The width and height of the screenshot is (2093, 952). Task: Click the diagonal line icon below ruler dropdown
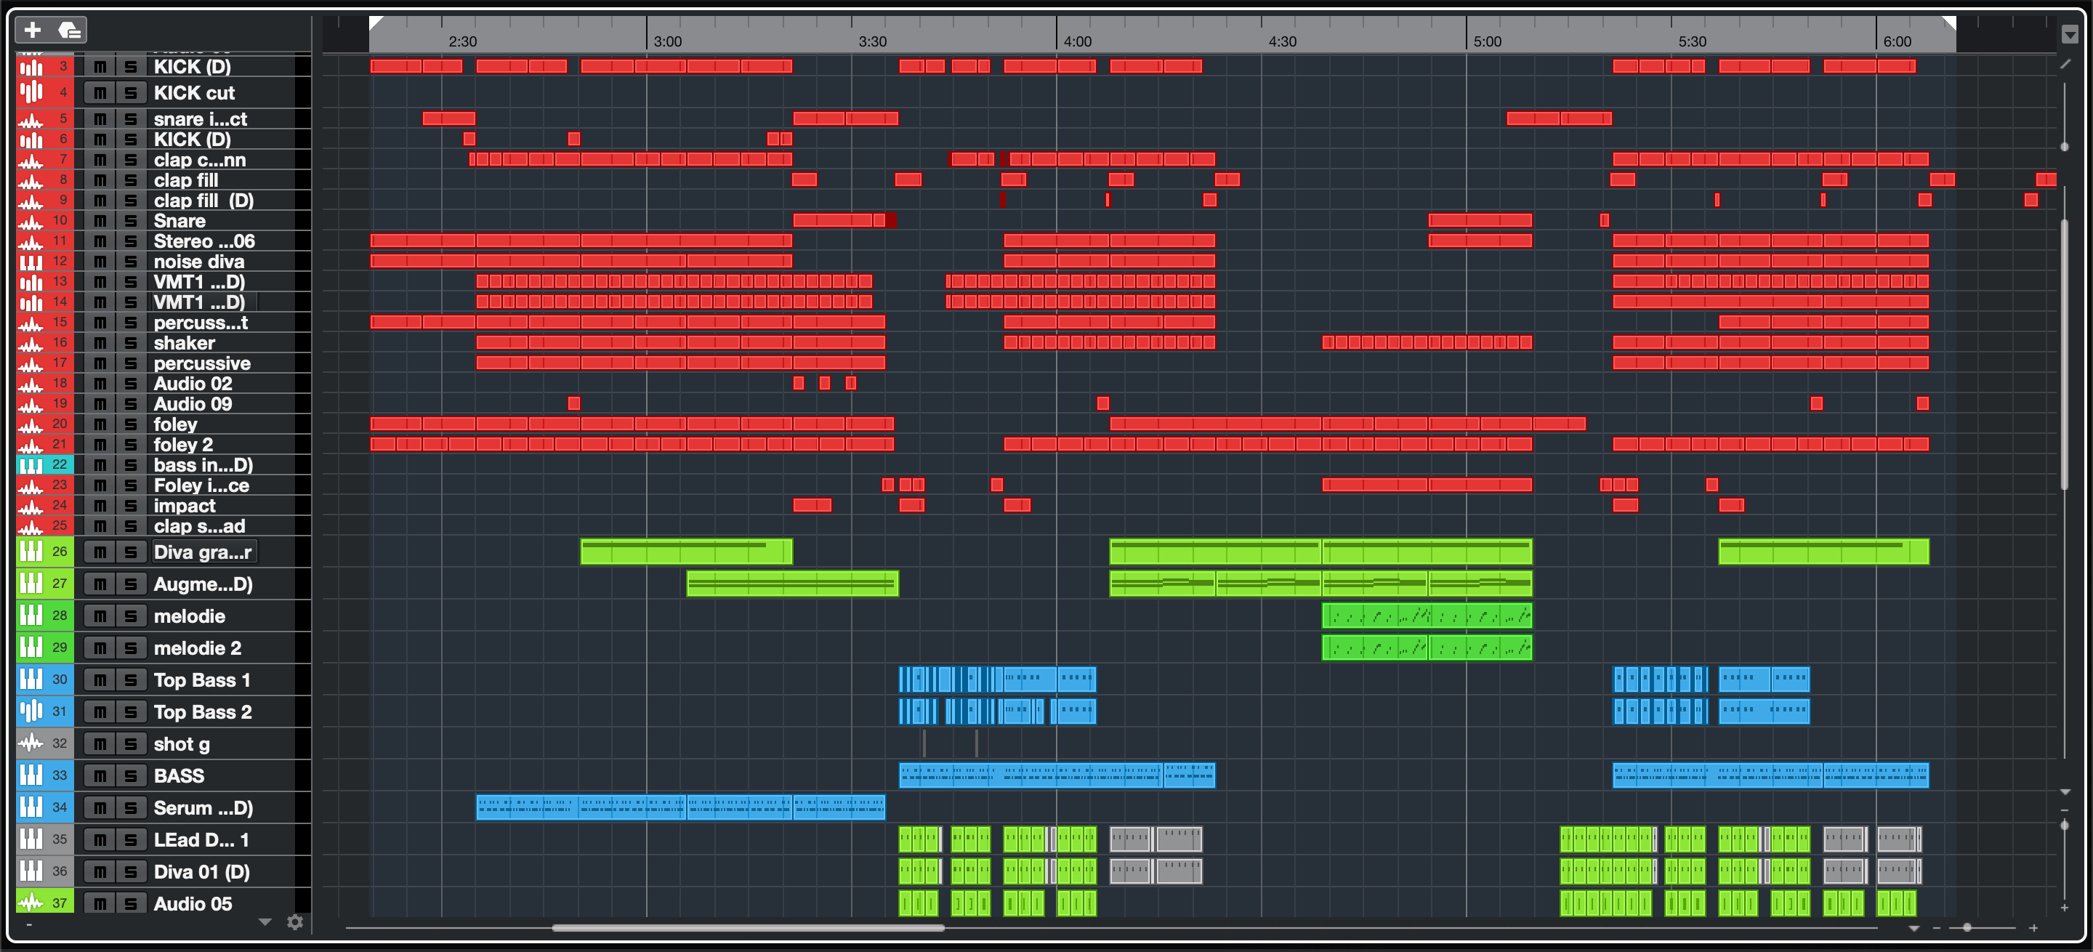[2066, 64]
